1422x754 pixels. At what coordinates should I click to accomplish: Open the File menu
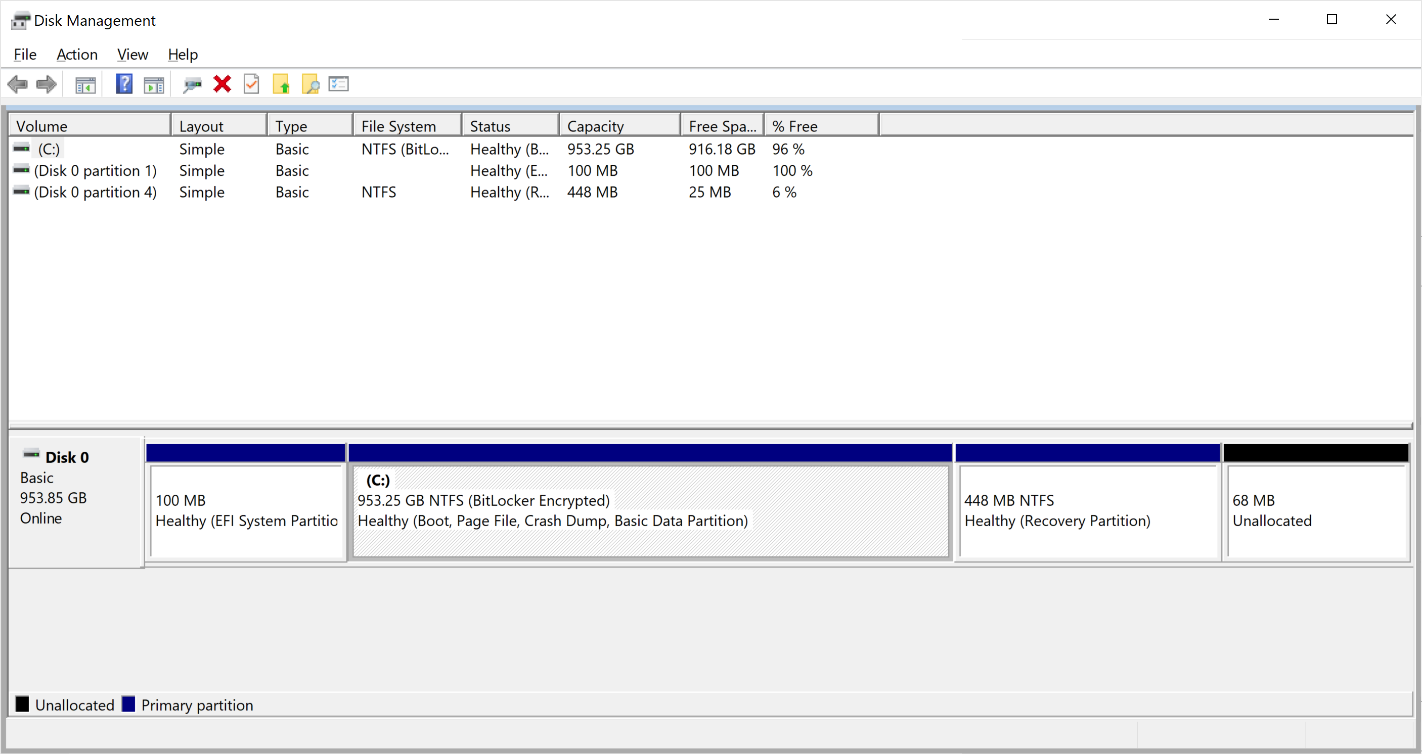pos(25,55)
